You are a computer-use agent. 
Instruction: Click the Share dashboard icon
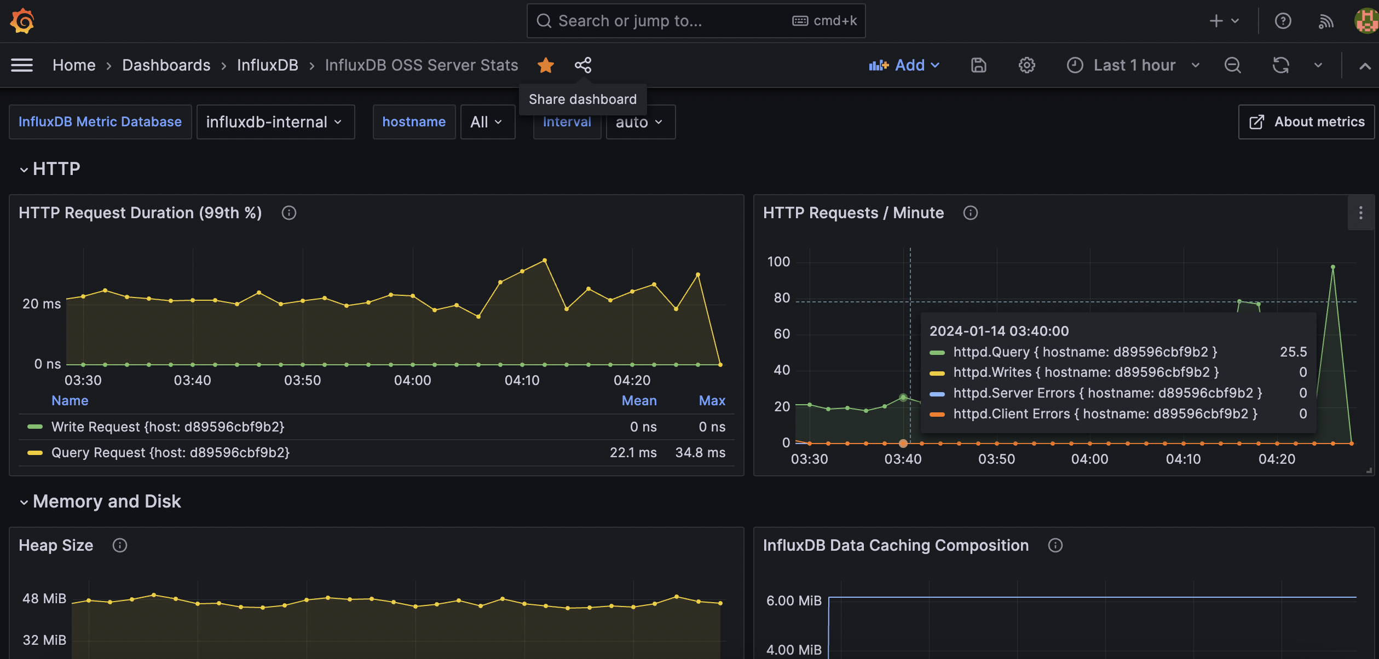(x=582, y=65)
